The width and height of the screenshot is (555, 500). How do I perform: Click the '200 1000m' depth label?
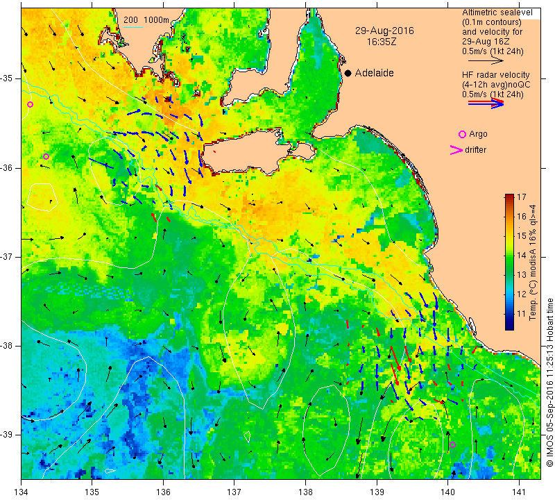pyautogui.click(x=146, y=20)
